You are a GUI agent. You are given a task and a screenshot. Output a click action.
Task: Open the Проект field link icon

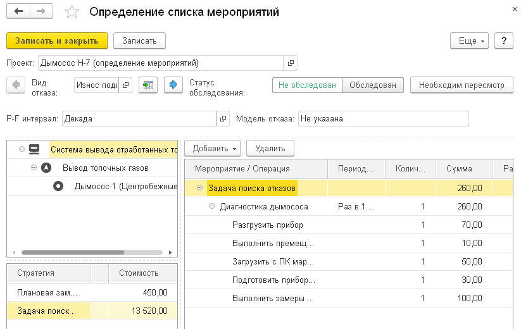291,63
